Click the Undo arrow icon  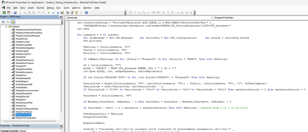coord(39,12)
